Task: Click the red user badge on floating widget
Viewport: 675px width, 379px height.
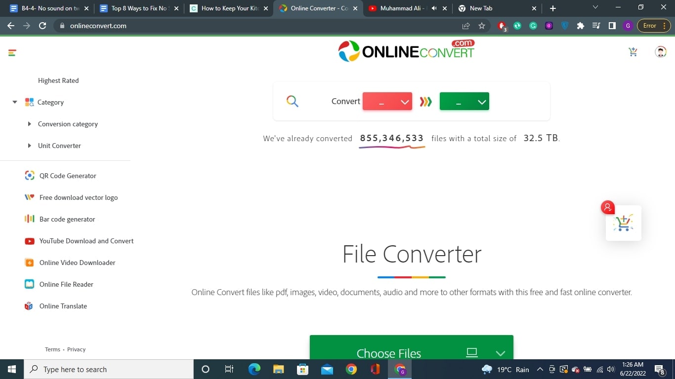Action: [608, 207]
